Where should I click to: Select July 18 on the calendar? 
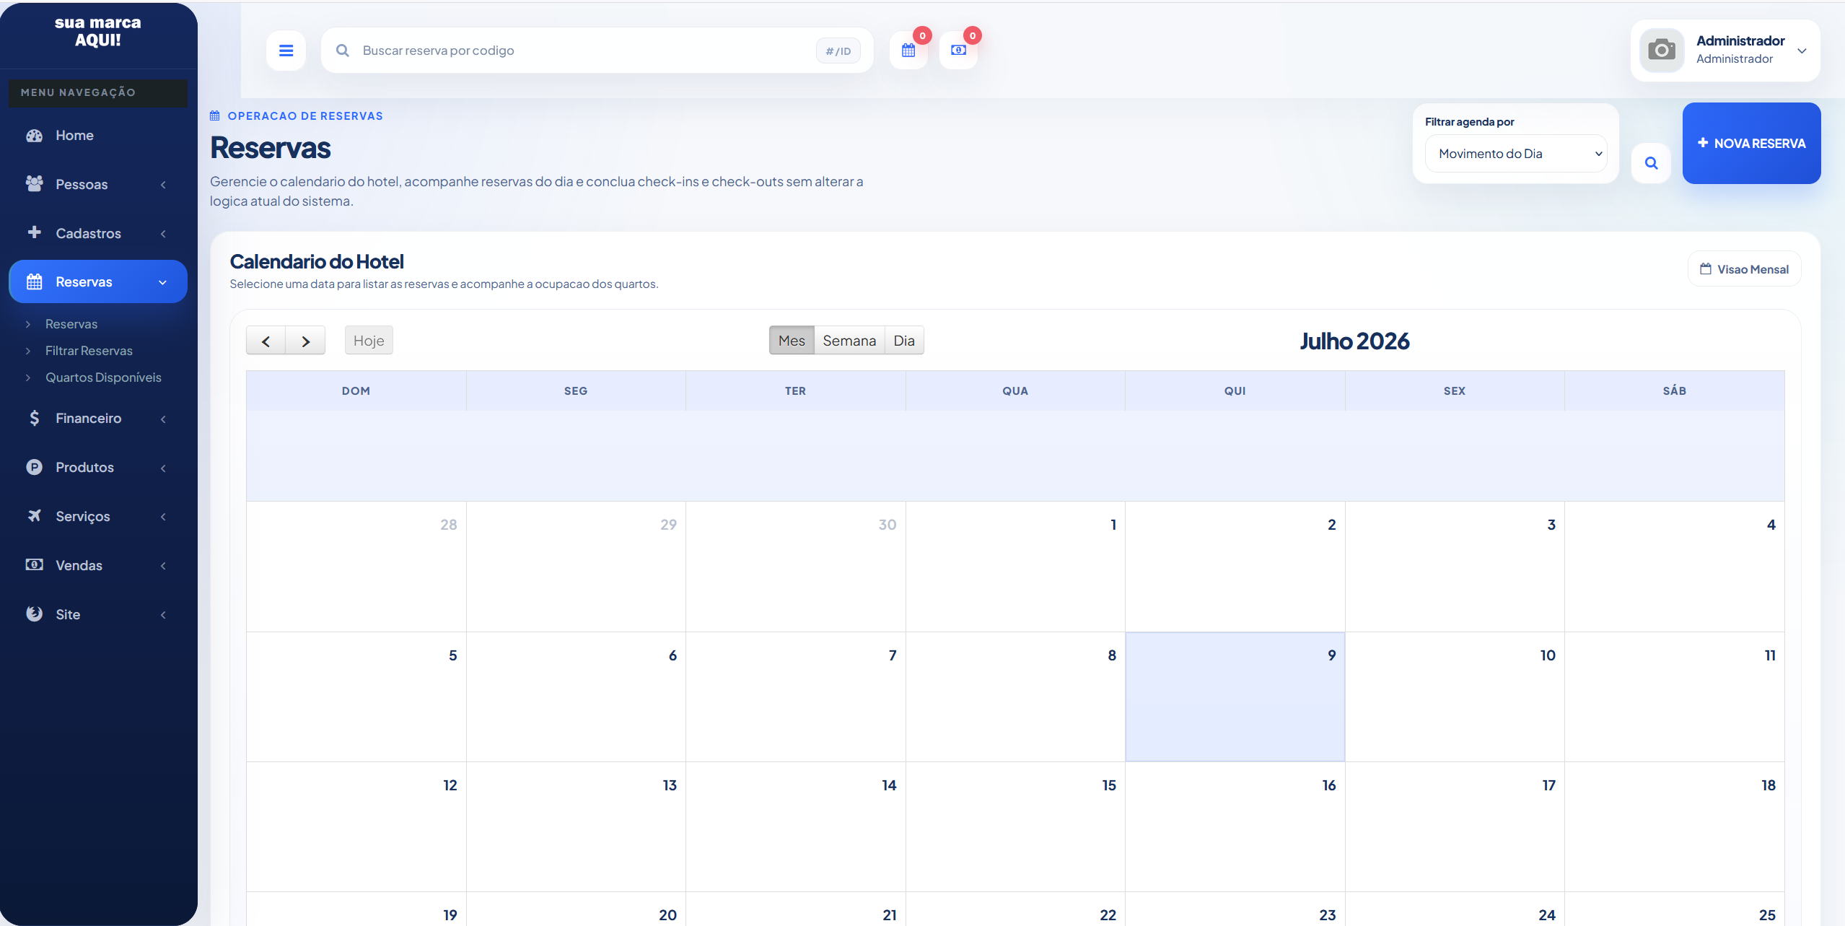pos(1674,826)
